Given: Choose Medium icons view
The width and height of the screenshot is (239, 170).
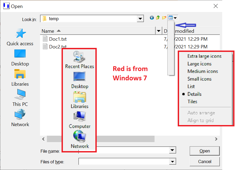Looking at the screenshot, I should [203, 71].
